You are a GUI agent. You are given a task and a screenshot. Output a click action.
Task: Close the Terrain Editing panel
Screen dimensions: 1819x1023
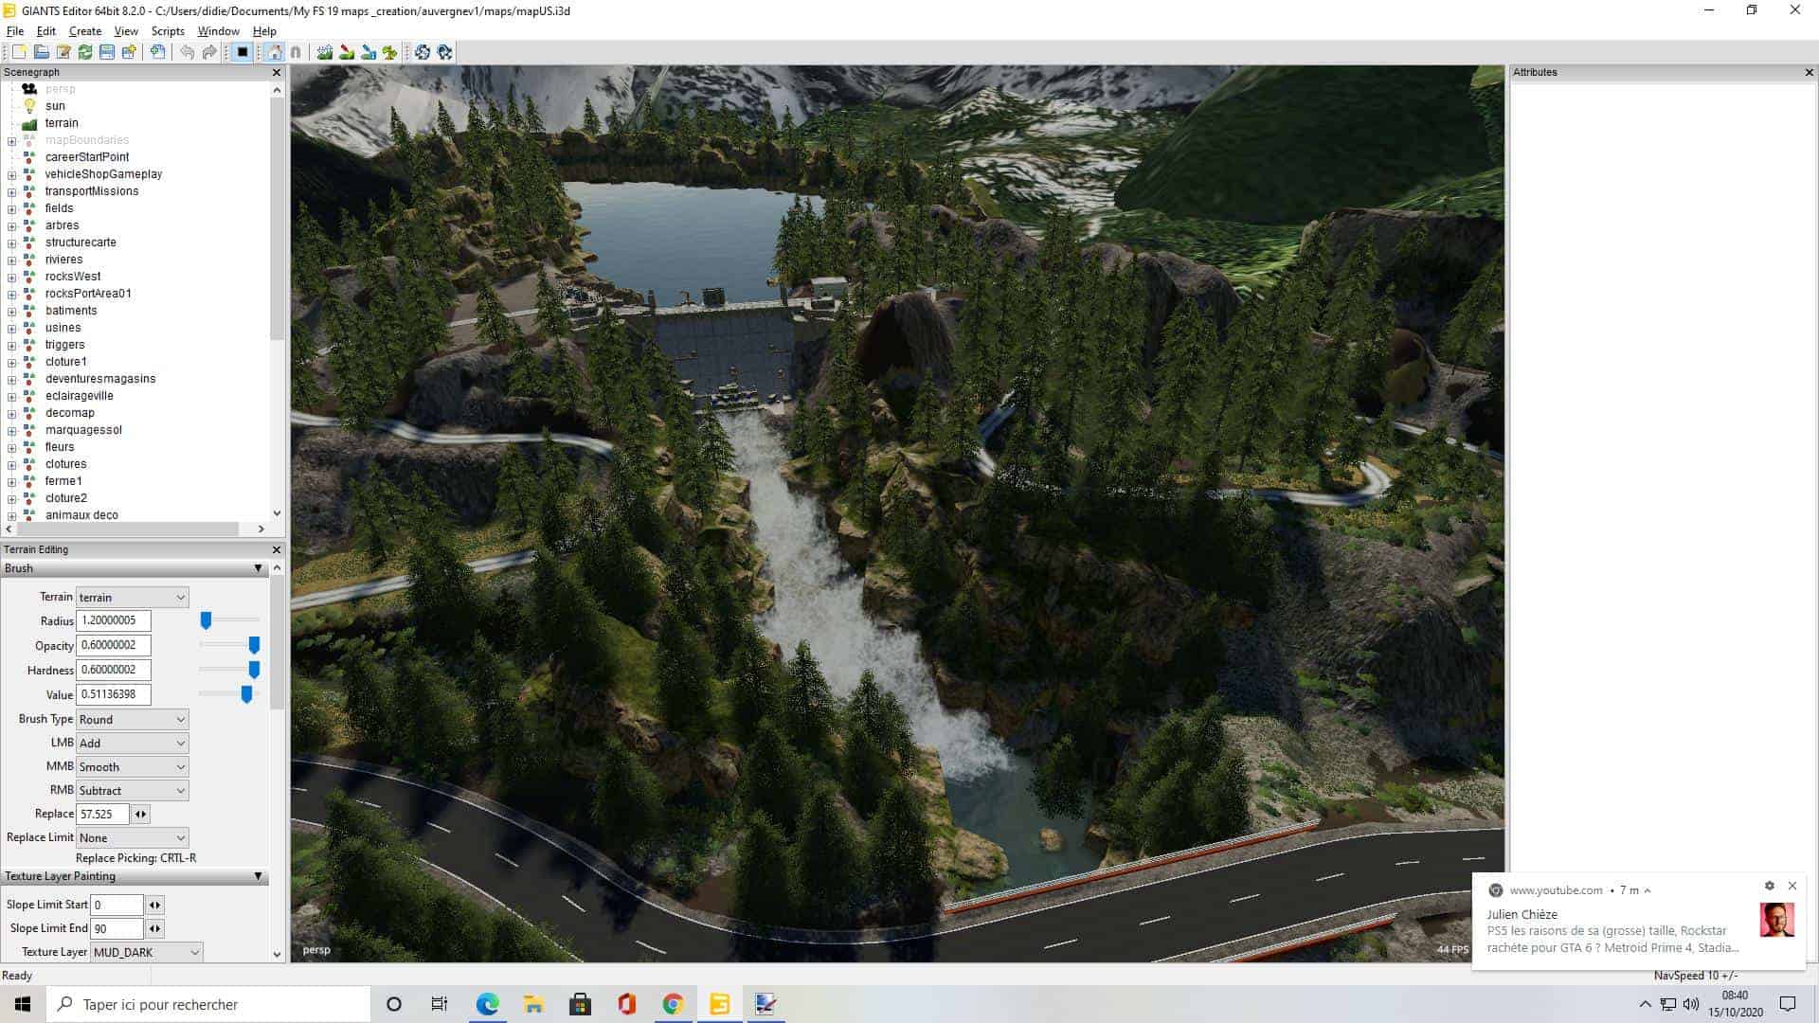(277, 549)
